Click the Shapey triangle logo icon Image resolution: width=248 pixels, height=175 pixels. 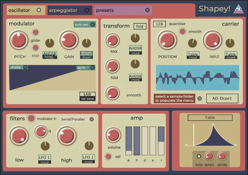(238, 9)
